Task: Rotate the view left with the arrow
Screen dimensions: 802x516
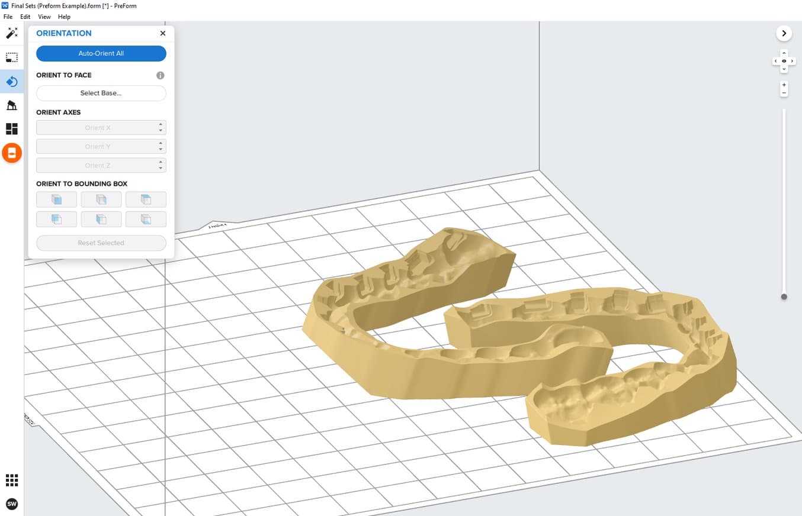Action: coord(776,61)
